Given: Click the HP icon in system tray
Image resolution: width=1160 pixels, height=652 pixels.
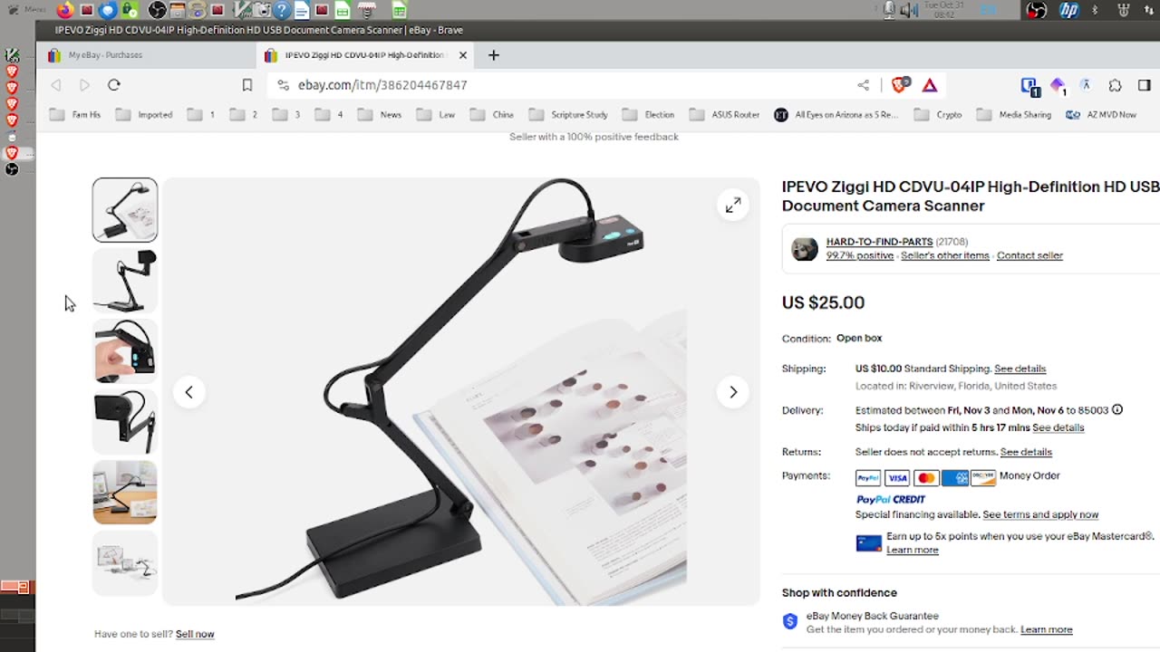Looking at the screenshot, I should 1069,11.
